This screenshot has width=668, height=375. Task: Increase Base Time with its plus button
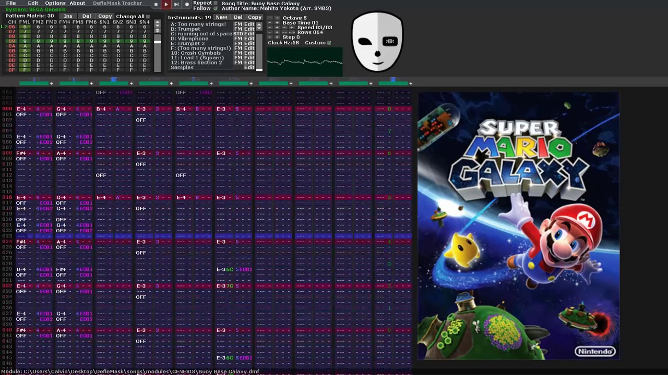(x=277, y=22)
